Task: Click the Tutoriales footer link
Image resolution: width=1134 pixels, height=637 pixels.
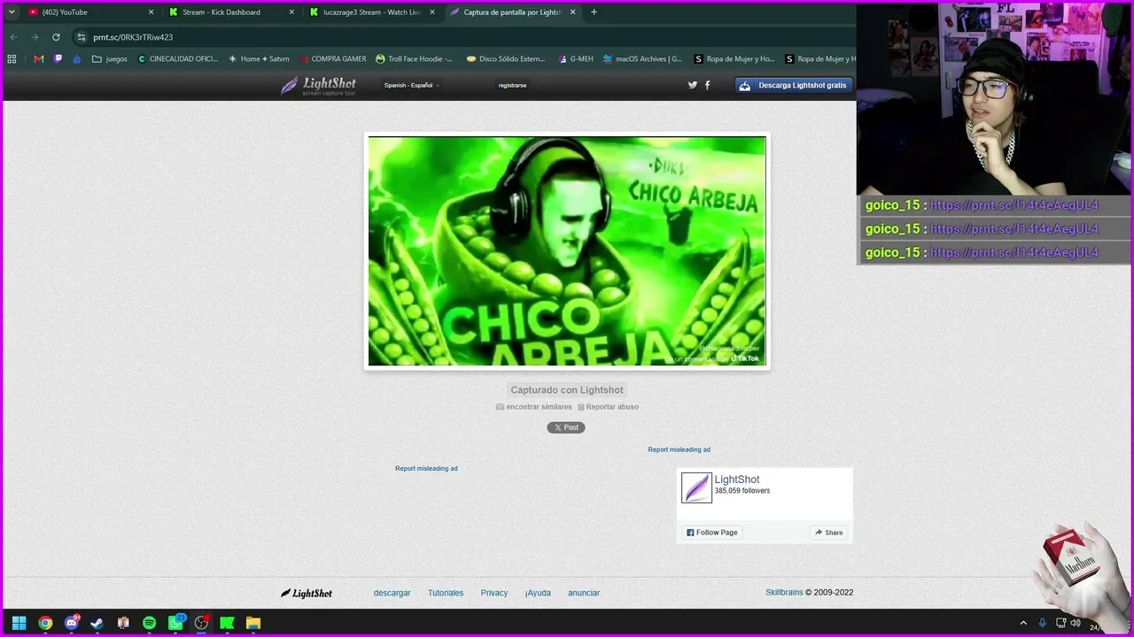Action: (446, 593)
